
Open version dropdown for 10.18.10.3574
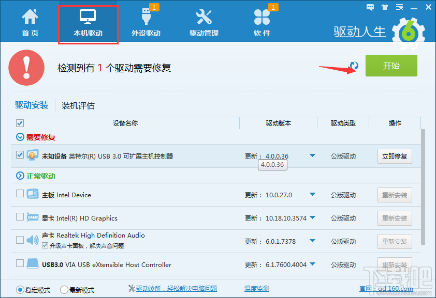click(312, 217)
